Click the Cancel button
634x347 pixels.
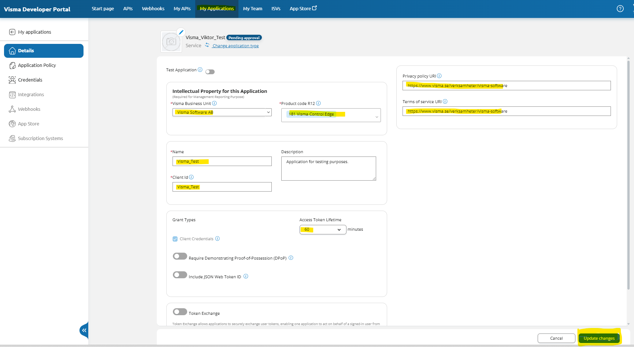(556, 338)
